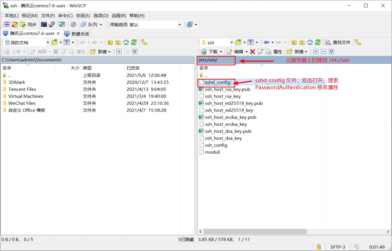Go to remote home directory icon

coord(310,42)
